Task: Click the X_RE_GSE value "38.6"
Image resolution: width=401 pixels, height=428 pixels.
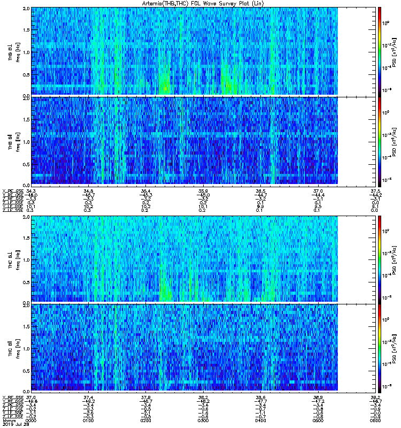Action: pos(260,398)
